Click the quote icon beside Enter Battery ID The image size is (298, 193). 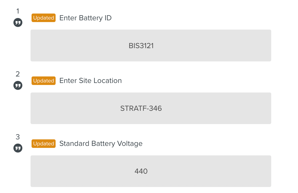pyautogui.click(x=18, y=23)
